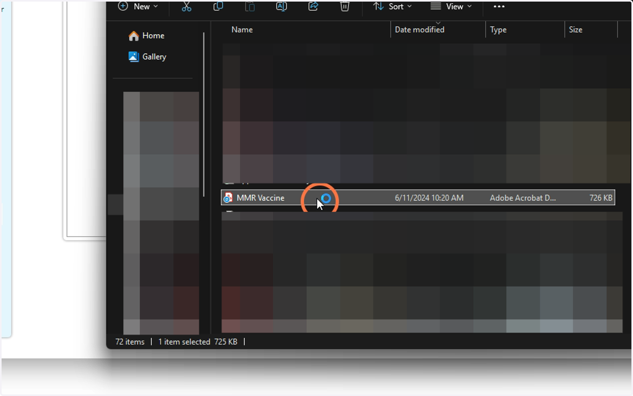Click the 72 items status bar text
The height and width of the screenshot is (396, 633).
tap(130, 342)
